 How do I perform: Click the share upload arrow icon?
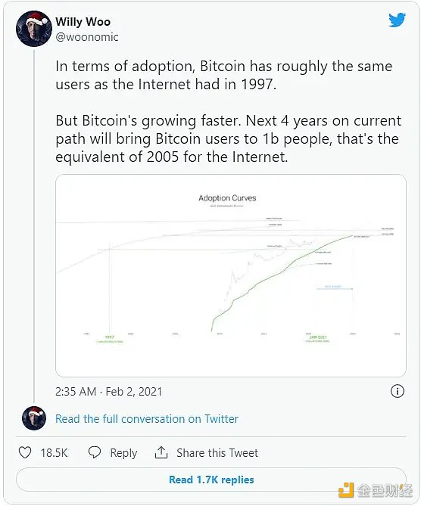(x=161, y=452)
